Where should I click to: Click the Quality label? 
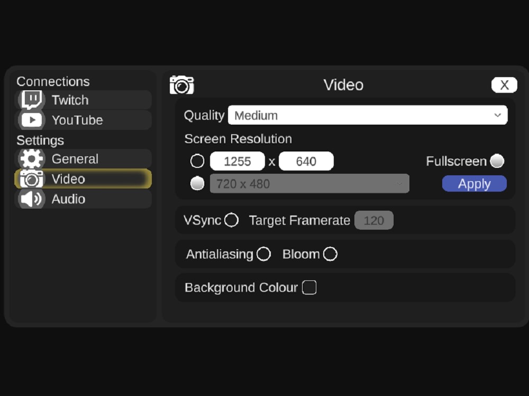click(204, 116)
